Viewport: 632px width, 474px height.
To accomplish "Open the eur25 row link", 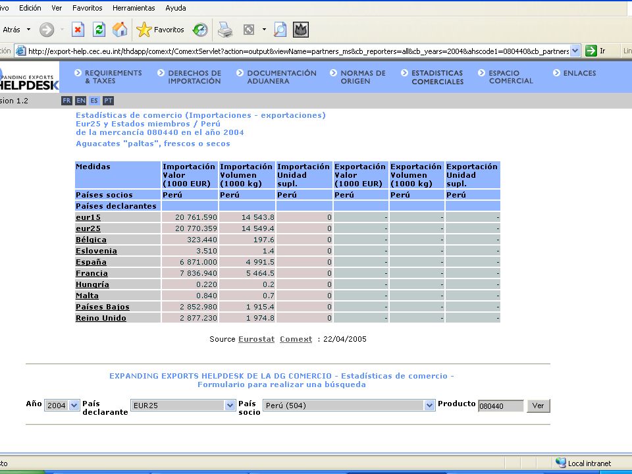I will pos(88,228).
